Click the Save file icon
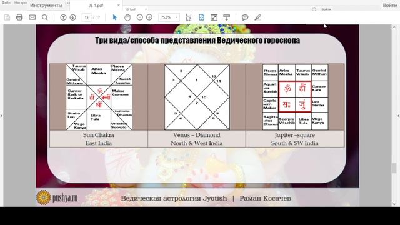 pos(7,17)
